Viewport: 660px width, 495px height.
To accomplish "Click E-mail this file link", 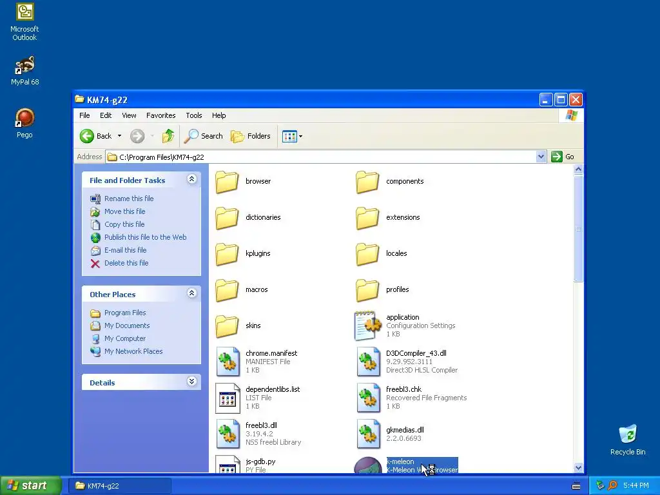I will coord(126,250).
